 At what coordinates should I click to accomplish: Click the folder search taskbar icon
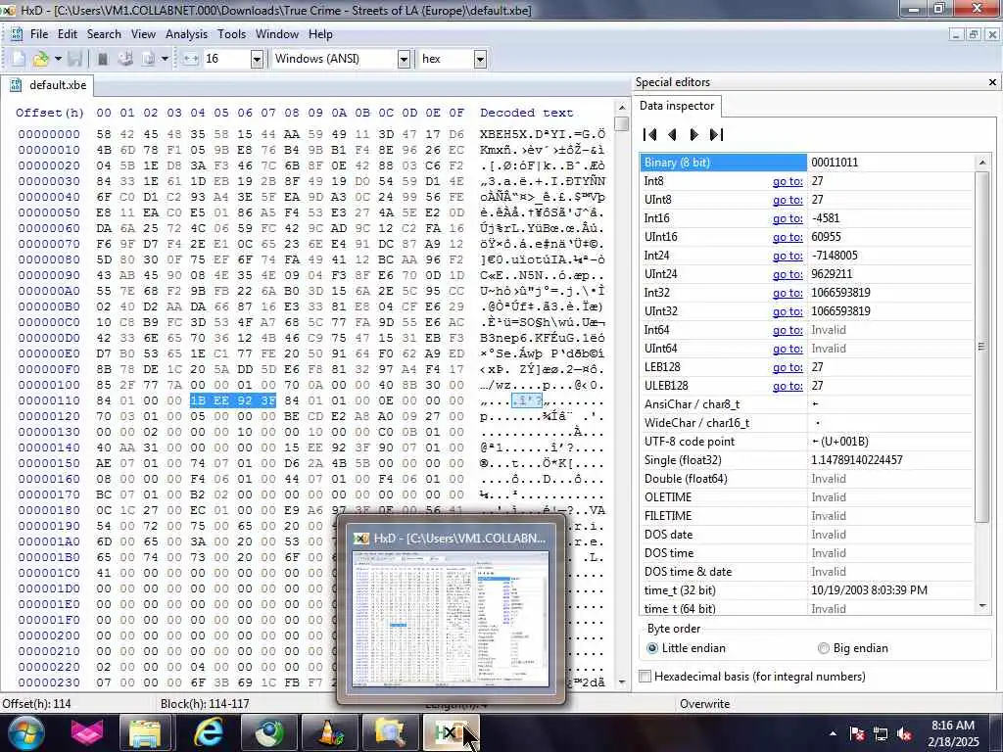391,732
